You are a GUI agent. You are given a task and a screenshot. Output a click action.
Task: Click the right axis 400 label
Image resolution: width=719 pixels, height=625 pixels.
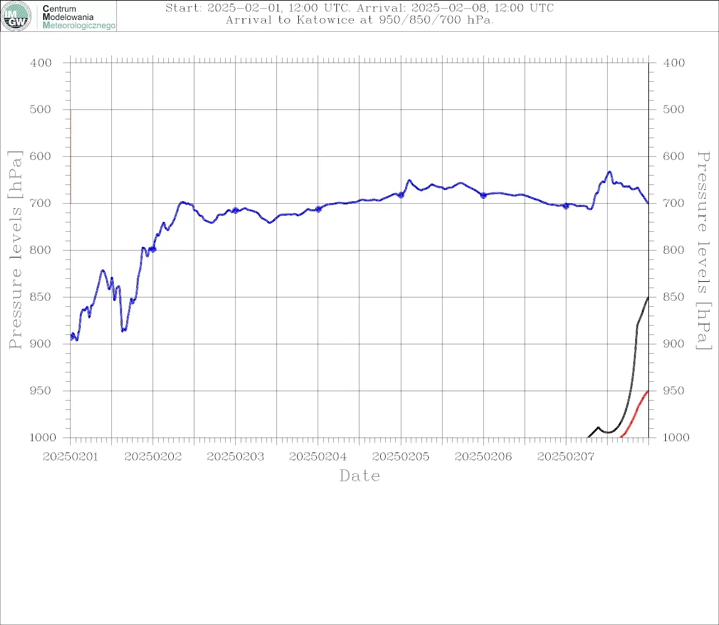tap(674, 63)
